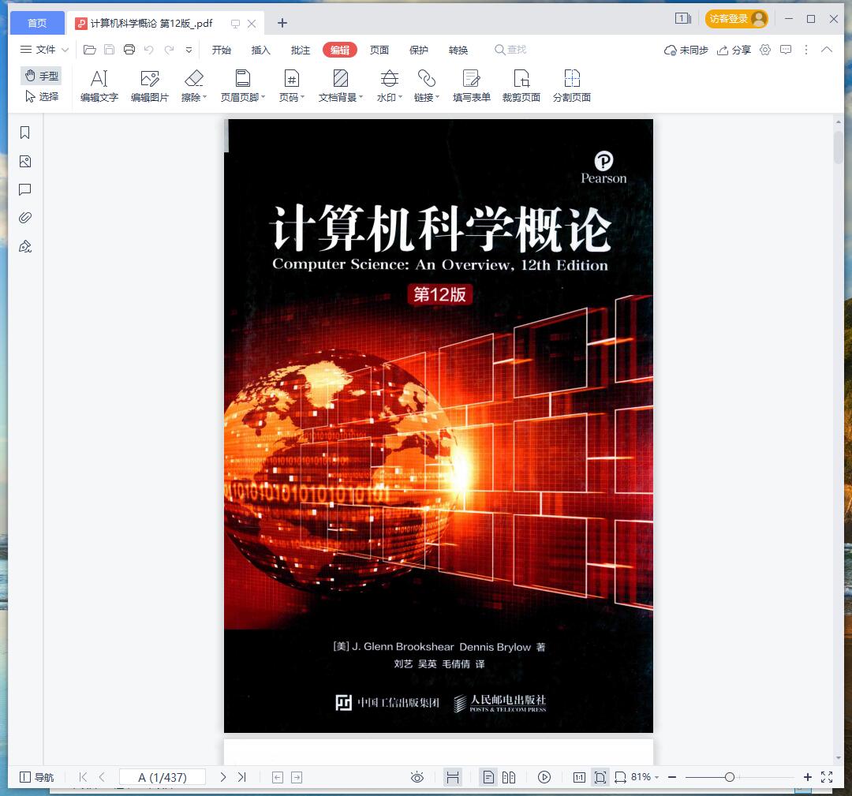Add a new tab with plus button
Screen dimensions: 852x796
click(282, 23)
